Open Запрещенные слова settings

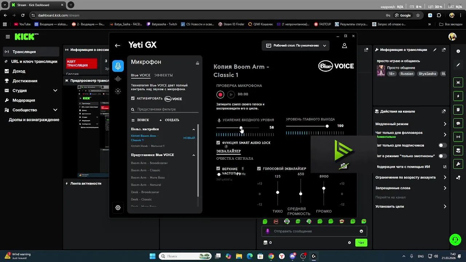point(411,188)
